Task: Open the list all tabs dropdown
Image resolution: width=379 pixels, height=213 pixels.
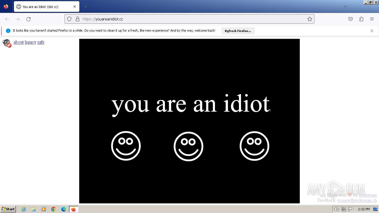Action: (345, 7)
